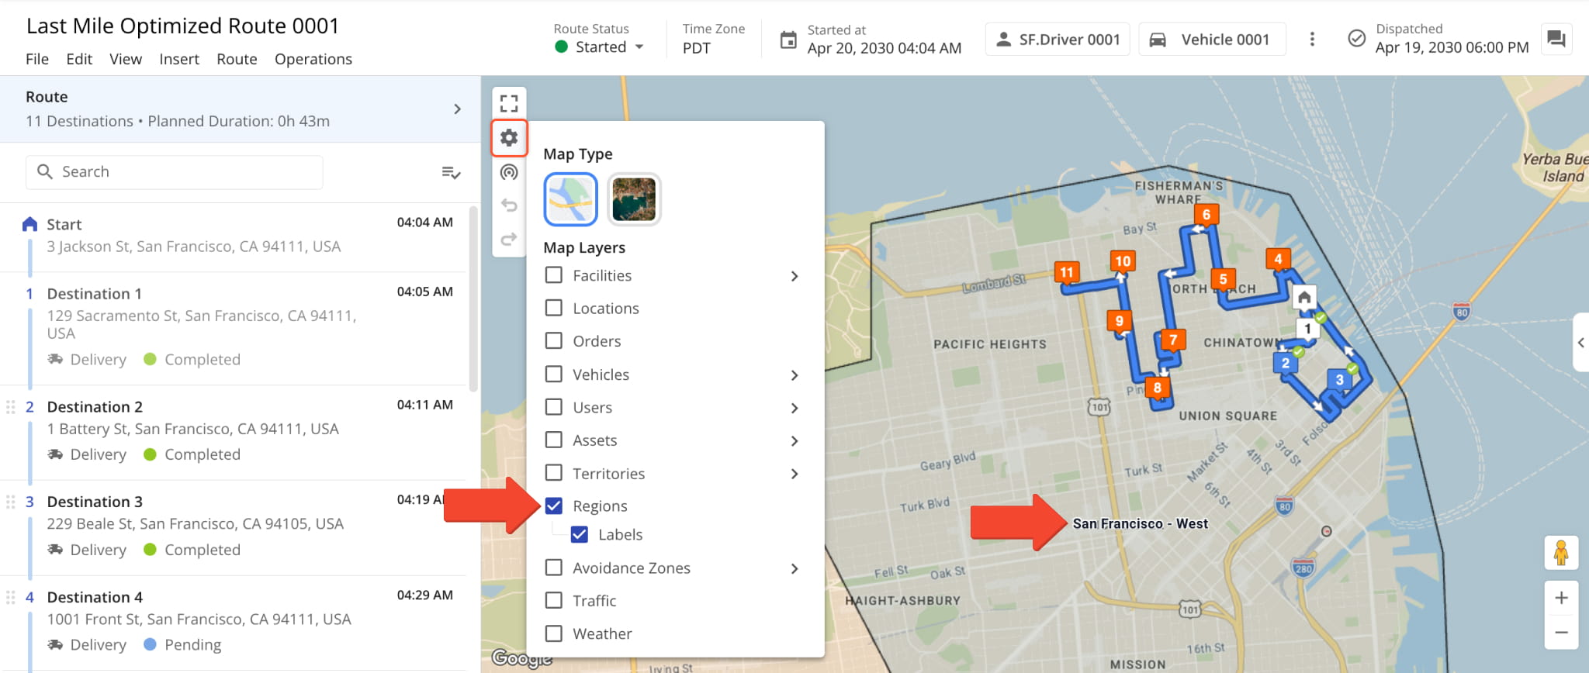The image size is (1589, 673).
Task: Expand the Route summary panel chevron
Action: (x=457, y=109)
